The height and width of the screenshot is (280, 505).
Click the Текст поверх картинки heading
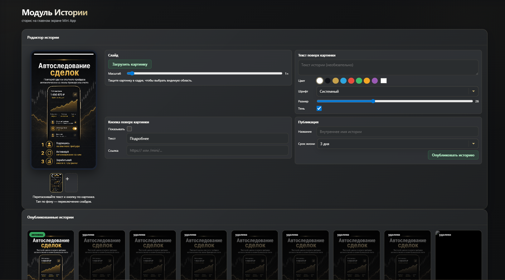click(317, 55)
